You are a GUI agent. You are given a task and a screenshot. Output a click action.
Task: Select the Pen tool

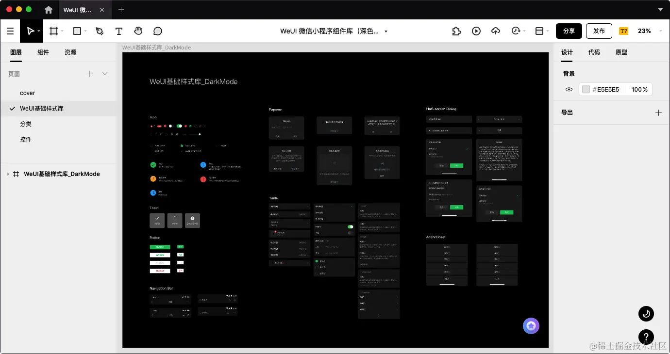(x=100, y=31)
